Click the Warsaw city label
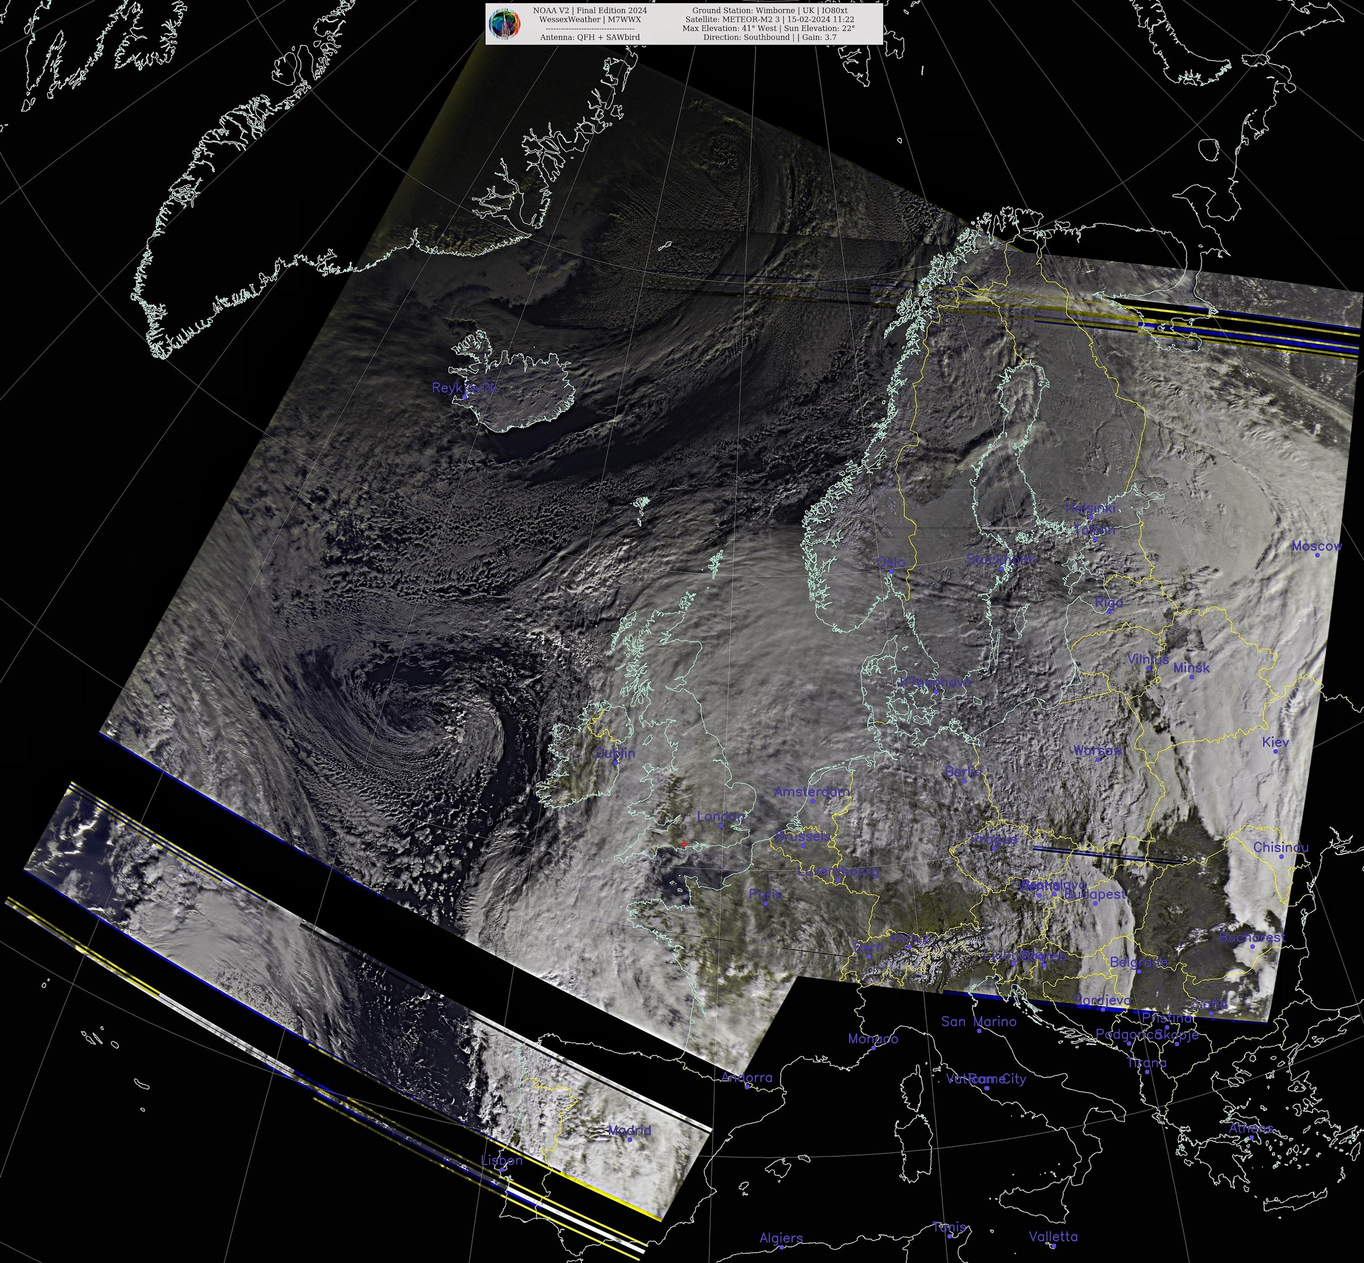 1097,750
